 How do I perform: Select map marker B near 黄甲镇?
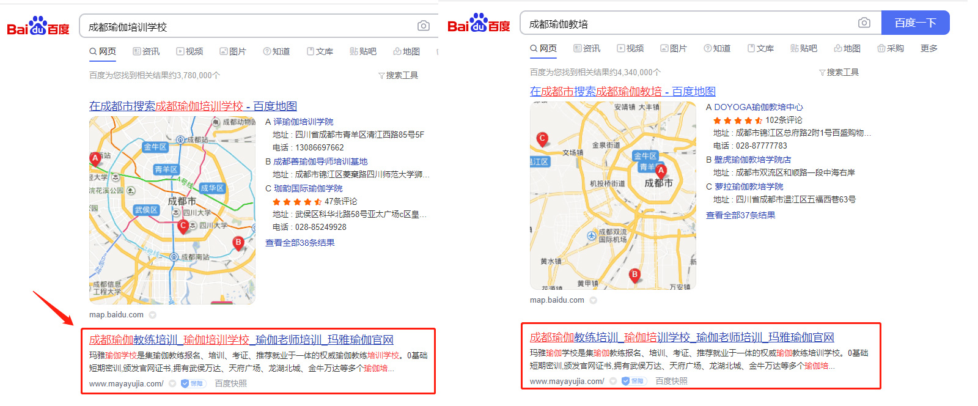(x=634, y=275)
